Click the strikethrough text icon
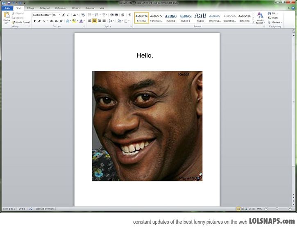The image size is (297, 229). pyautogui.click(x=52, y=21)
